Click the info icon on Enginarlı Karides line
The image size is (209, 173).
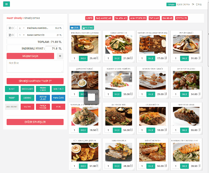(x=12, y=28)
